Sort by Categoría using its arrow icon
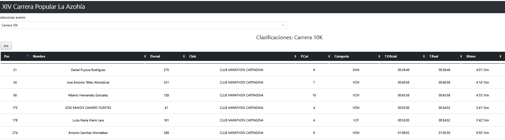Screen dimensions: 505x140 [379, 56]
